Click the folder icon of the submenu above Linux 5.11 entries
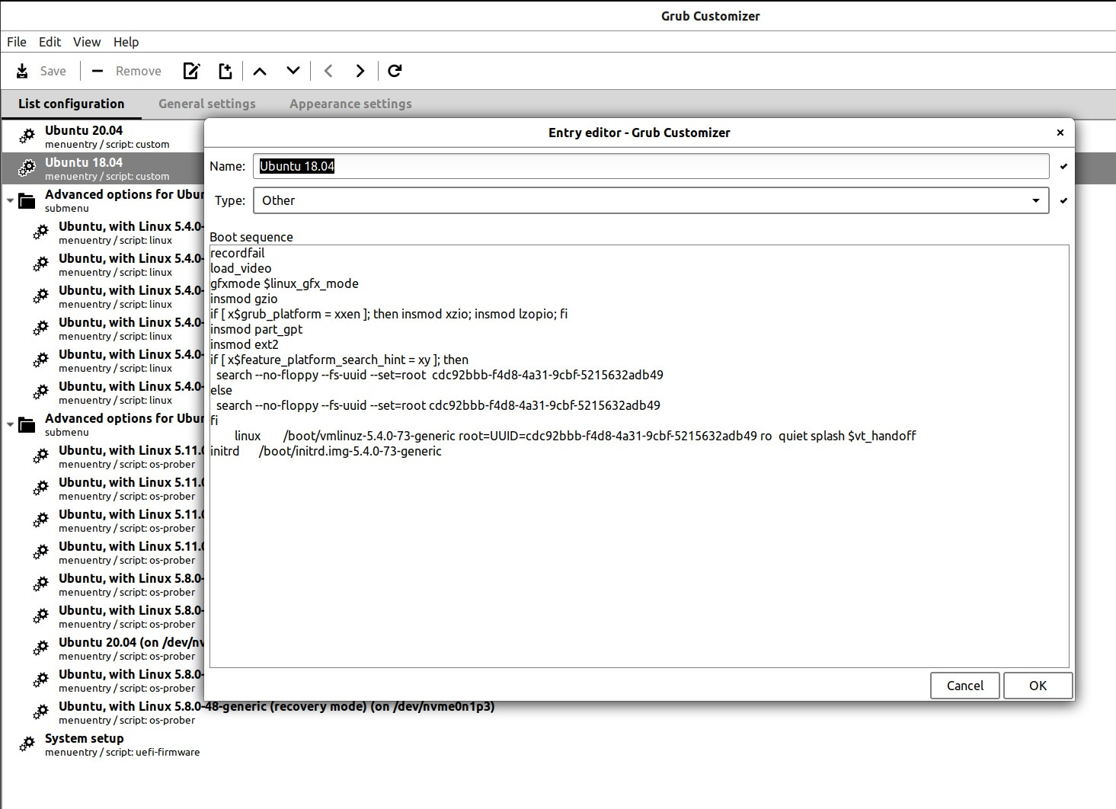This screenshot has width=1116, height=809. 27,424
